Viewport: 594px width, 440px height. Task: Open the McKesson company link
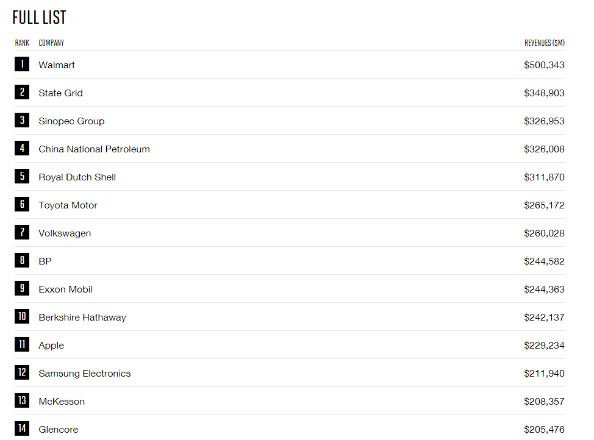pyautogui.click(x=62, y=402)
